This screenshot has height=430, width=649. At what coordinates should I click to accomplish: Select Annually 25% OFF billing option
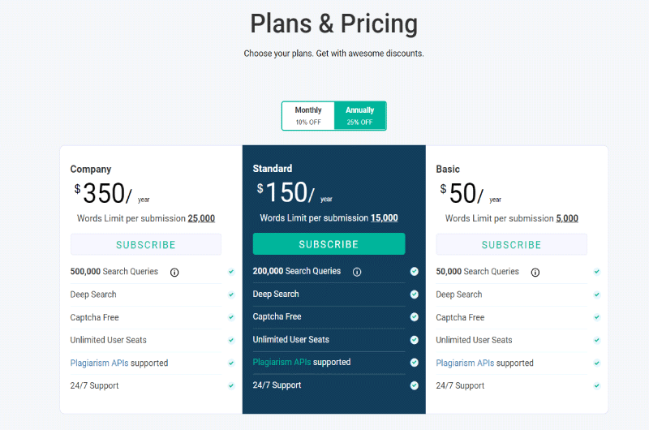pos(360,116)
